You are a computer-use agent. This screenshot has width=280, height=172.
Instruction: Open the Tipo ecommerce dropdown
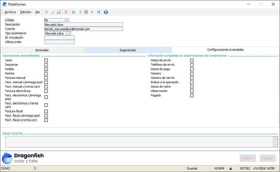68,33
